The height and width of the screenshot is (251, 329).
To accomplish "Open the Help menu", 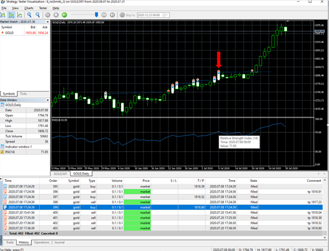I will tap(56, 8).
